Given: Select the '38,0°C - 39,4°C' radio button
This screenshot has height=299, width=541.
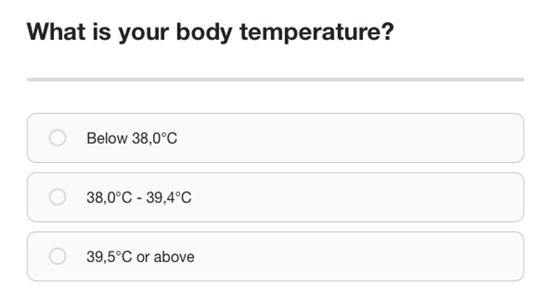Looking at the screenshot, I should coord(58,197).
